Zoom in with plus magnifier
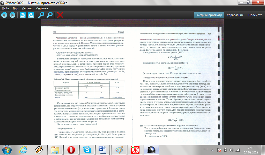Screen dimensions: 265x155 pos(41,15)
